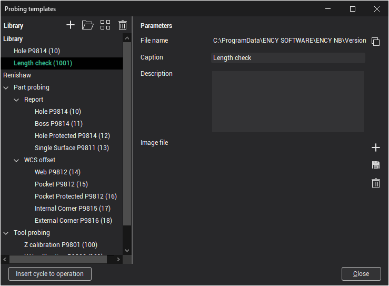Viewport: 389px width, 286px height.
Task: Switch library view with grid icon
Action: click(105, 25)
